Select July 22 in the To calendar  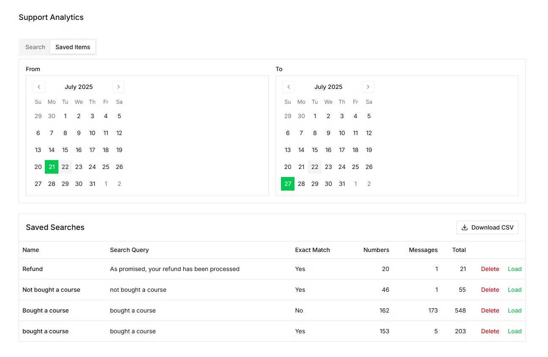[x=315, y=167]
